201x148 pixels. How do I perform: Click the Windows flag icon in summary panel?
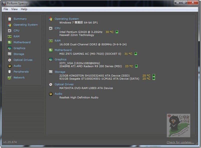(51, 19)
